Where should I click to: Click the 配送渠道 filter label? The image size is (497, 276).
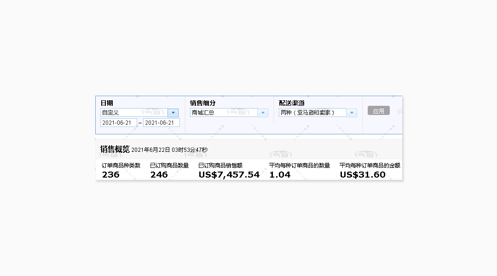(292, 103)
